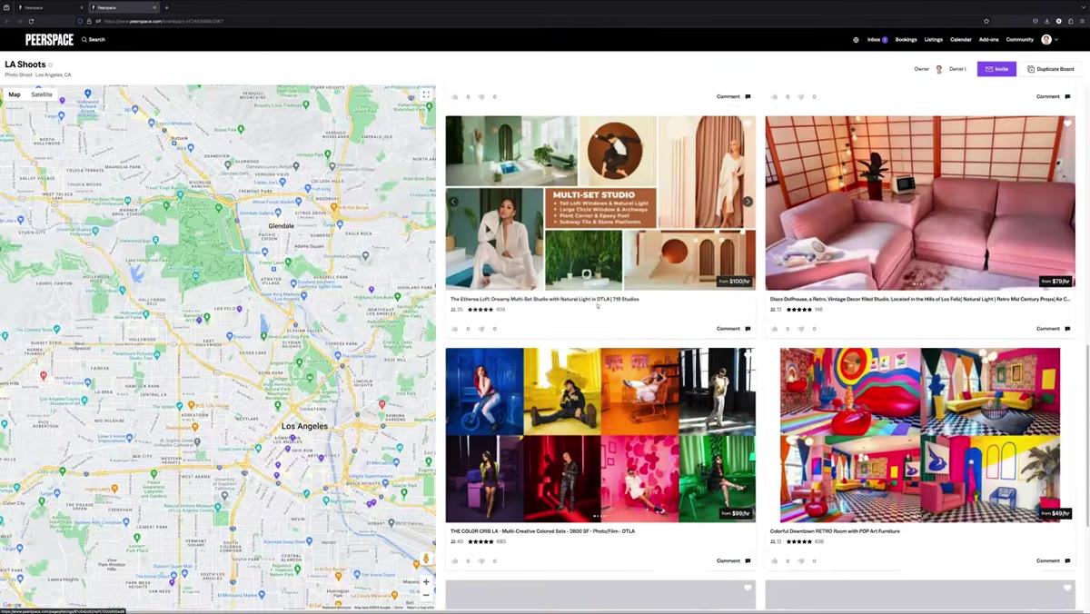
Task: Thumbs down Colorful Downtown RETRO Room listing
Action: 801,561
